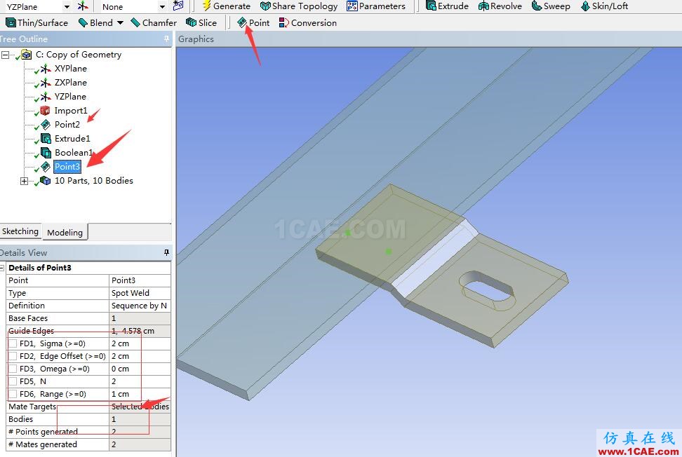Pin the Tree Outline panel
This screenshot has height=457, width=682.
166,39
